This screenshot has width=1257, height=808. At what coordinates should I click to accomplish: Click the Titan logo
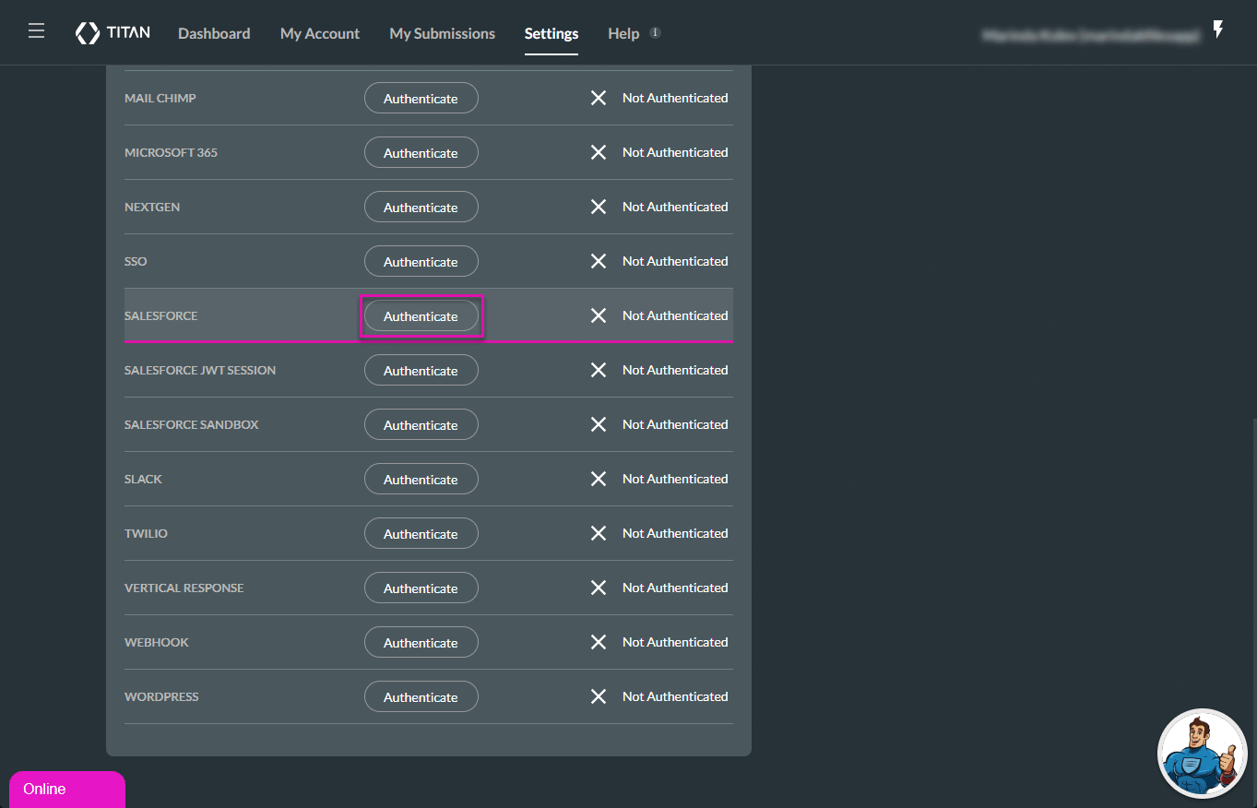[x=113, y=32]
